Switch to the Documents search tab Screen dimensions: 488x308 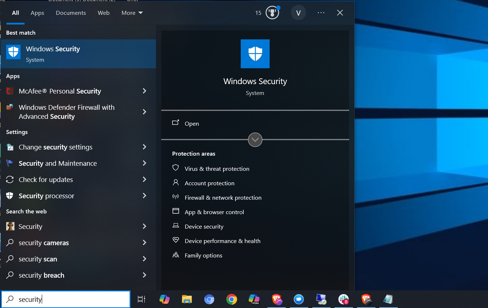(x=71, y=13)
